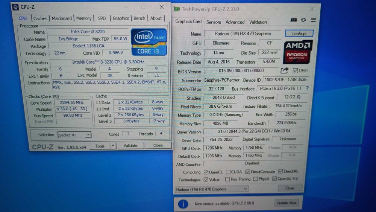Click the Driver Version field in GPU-Z
This screenshot has height=212, width=376.
254,131
